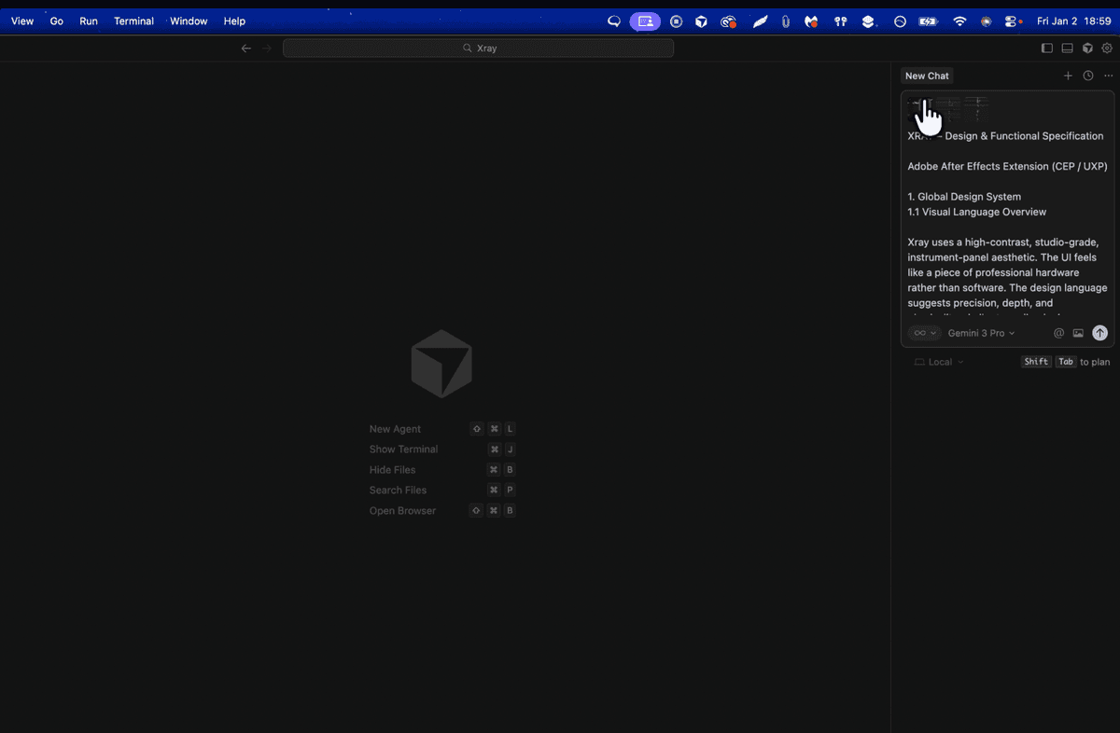The width and height of the screenshot is (1120, 733).
Task: Click the purple screen-sharing indicator in menu bar
Action: (645, 21)
